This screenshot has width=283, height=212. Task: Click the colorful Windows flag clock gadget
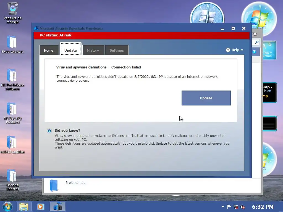point(259,18)
